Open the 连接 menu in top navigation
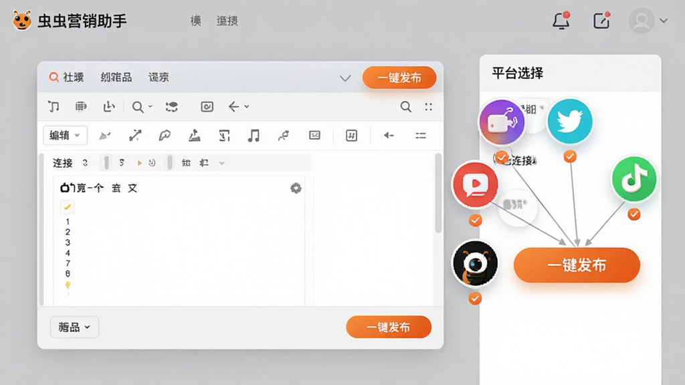This screenshot has width=685, height=385. pos(227,21)
